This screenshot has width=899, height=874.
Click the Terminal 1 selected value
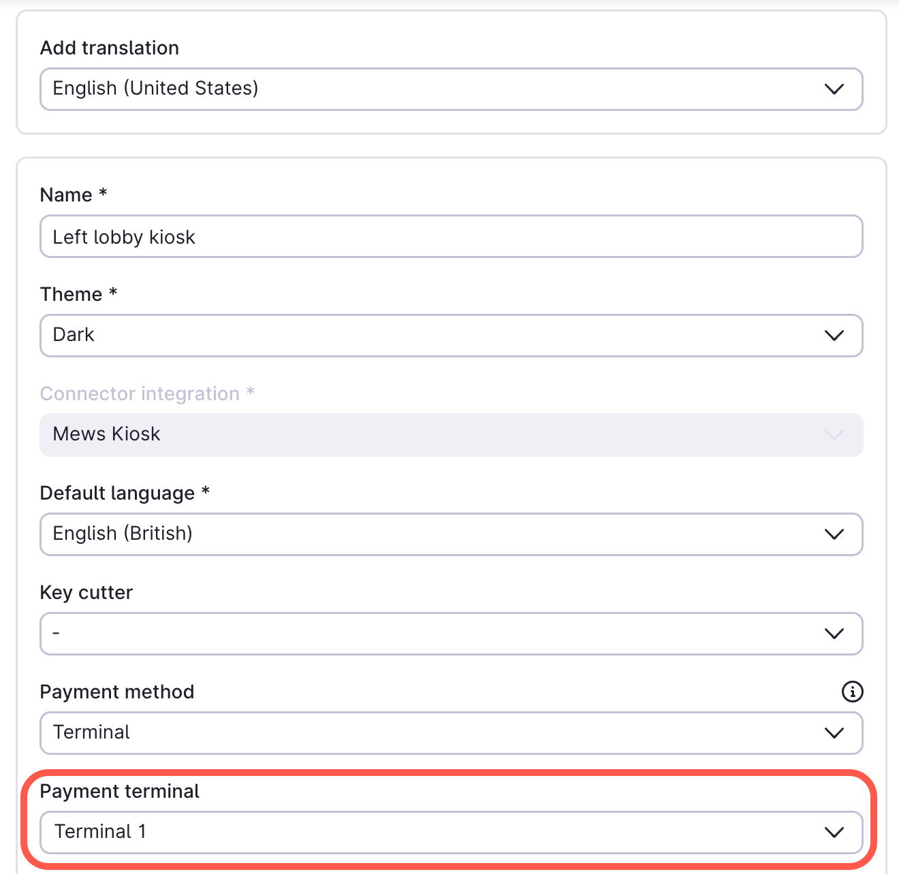(99, 832)
